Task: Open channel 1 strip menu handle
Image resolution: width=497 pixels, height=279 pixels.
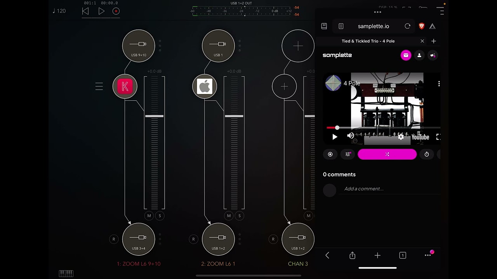Action: [x=99, y=86]
